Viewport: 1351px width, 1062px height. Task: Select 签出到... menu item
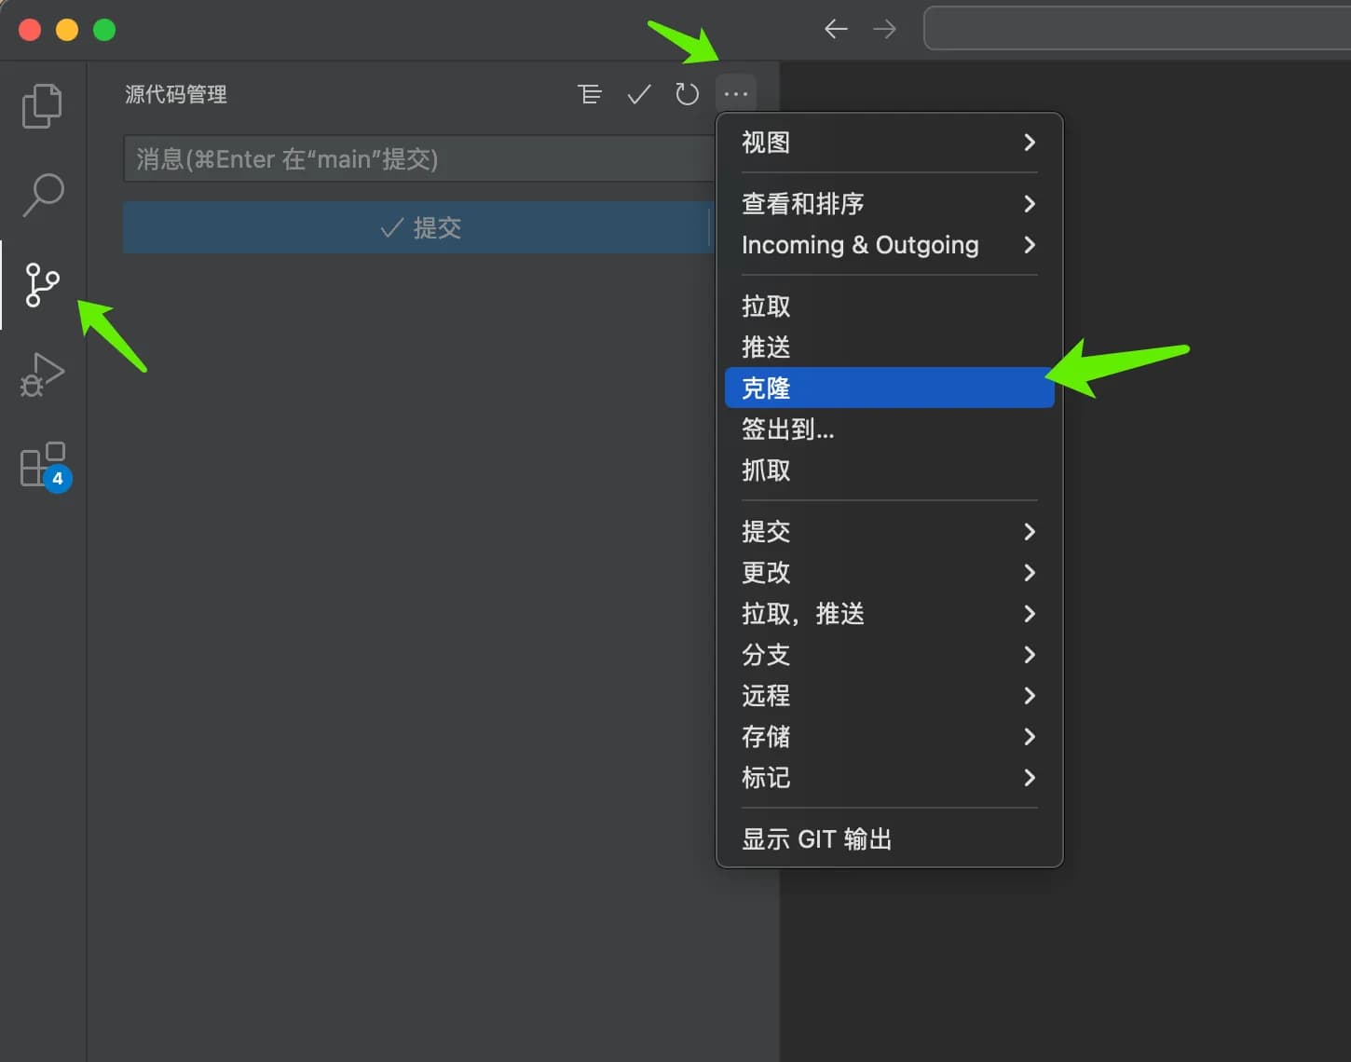point(889,429)
